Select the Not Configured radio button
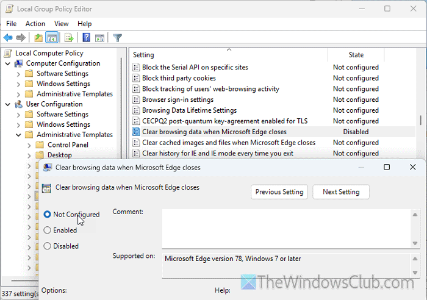This screenshot has width=427, height=300. 47,214
